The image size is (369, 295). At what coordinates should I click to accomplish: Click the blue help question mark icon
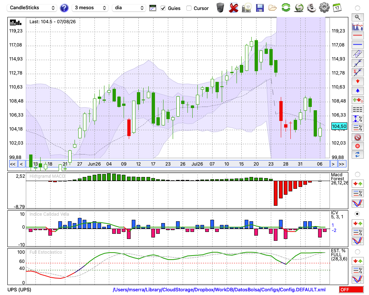64,8
